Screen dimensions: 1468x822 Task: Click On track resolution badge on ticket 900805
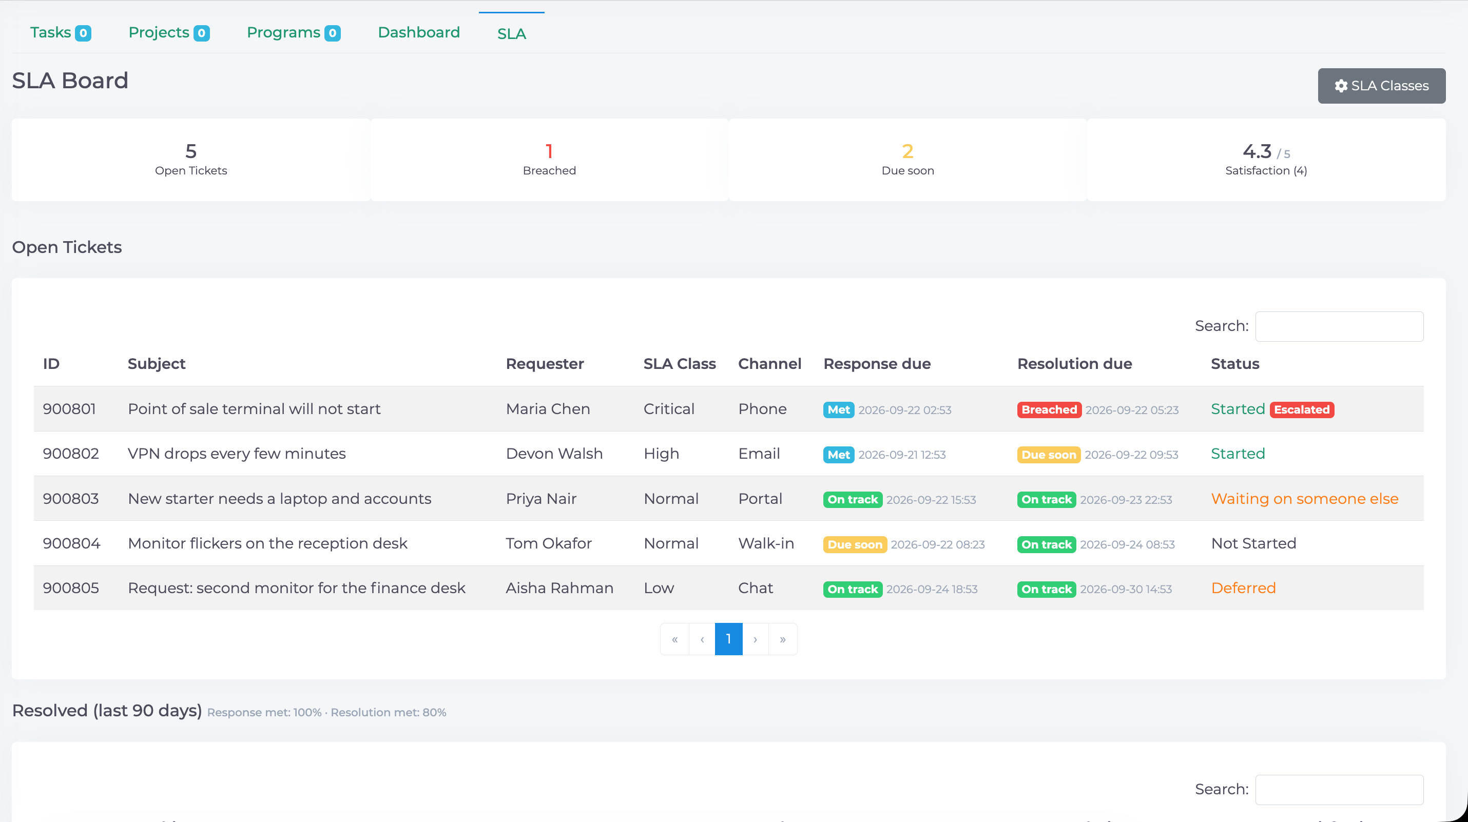tap(1046, 589)
